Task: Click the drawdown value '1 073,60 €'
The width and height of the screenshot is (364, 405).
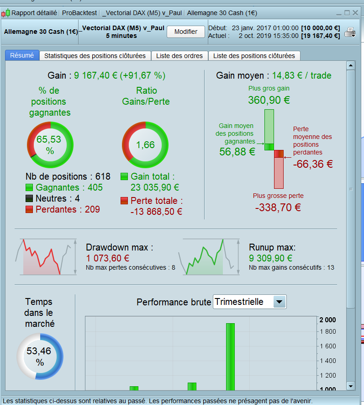Action: click(108, 258)
